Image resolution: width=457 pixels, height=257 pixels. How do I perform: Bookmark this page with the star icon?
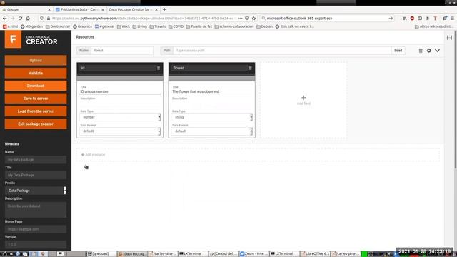tap(254, 18)
